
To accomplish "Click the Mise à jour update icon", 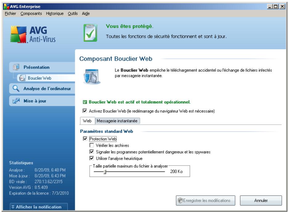I will pyautogui.click(x=16, y=101).
